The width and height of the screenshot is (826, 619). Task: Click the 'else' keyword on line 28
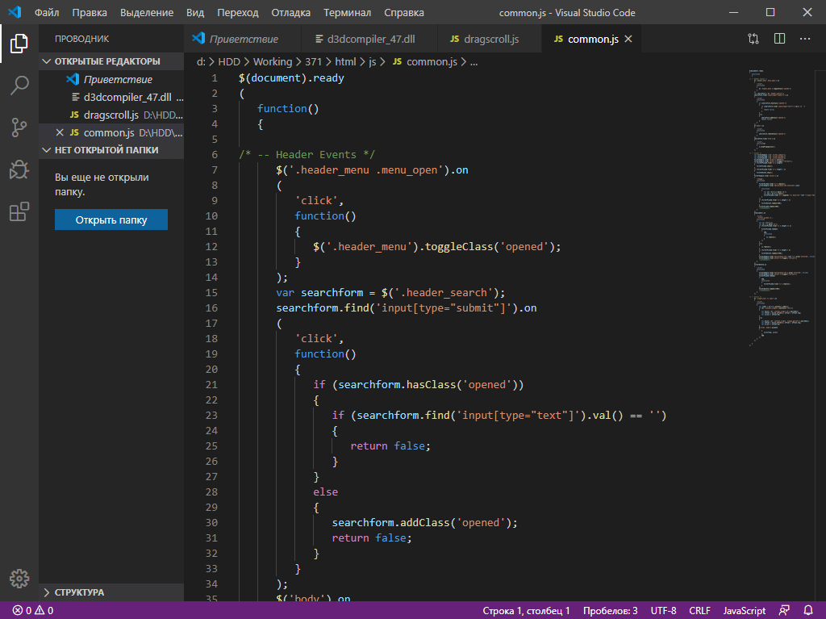(x=326, y=492)
